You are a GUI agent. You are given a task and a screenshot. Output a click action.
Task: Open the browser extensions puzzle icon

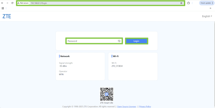(x=188, y=3)
